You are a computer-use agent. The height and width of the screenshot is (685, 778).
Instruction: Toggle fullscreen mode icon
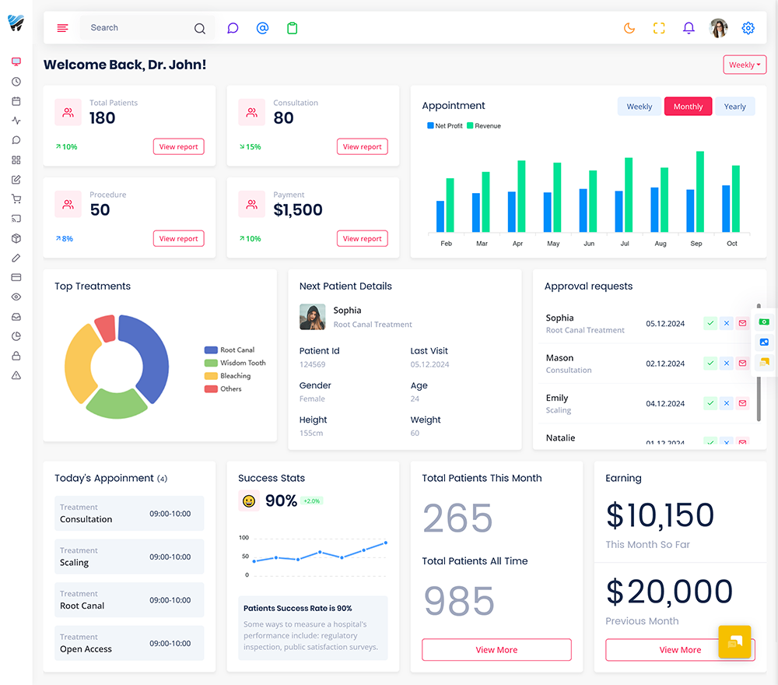(x=659, y=28)
